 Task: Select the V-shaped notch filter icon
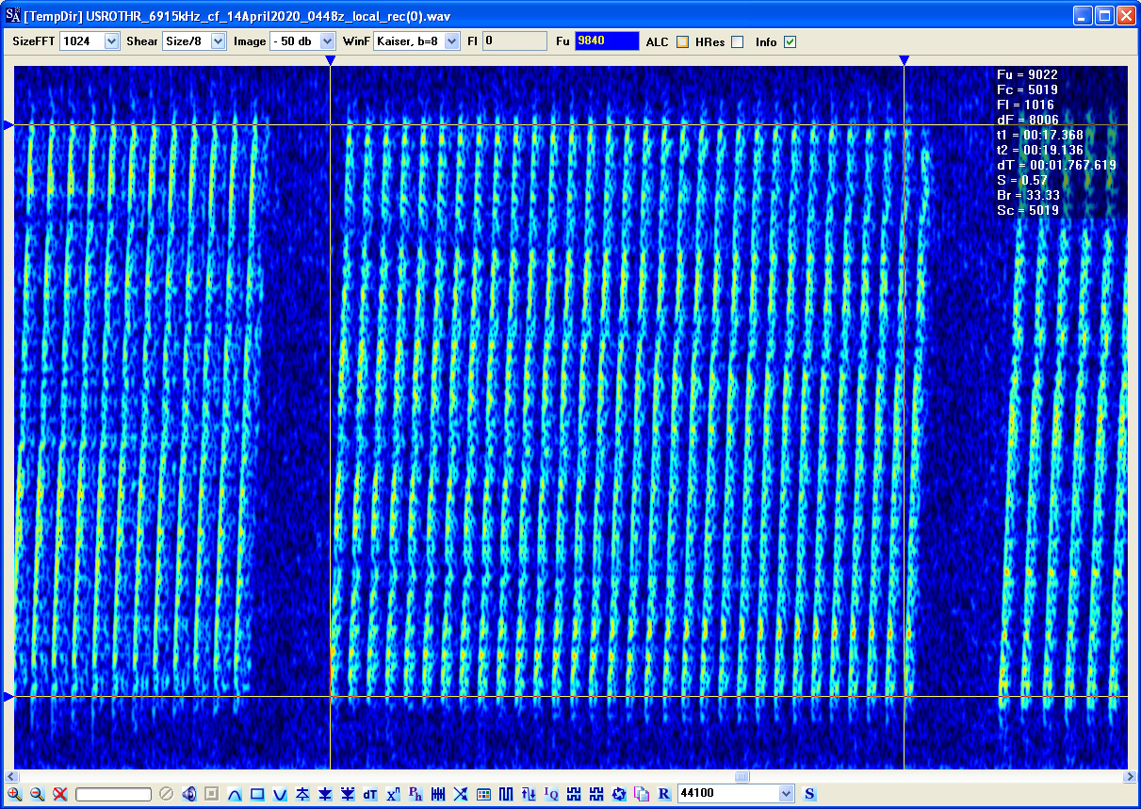tap(280, 794)
